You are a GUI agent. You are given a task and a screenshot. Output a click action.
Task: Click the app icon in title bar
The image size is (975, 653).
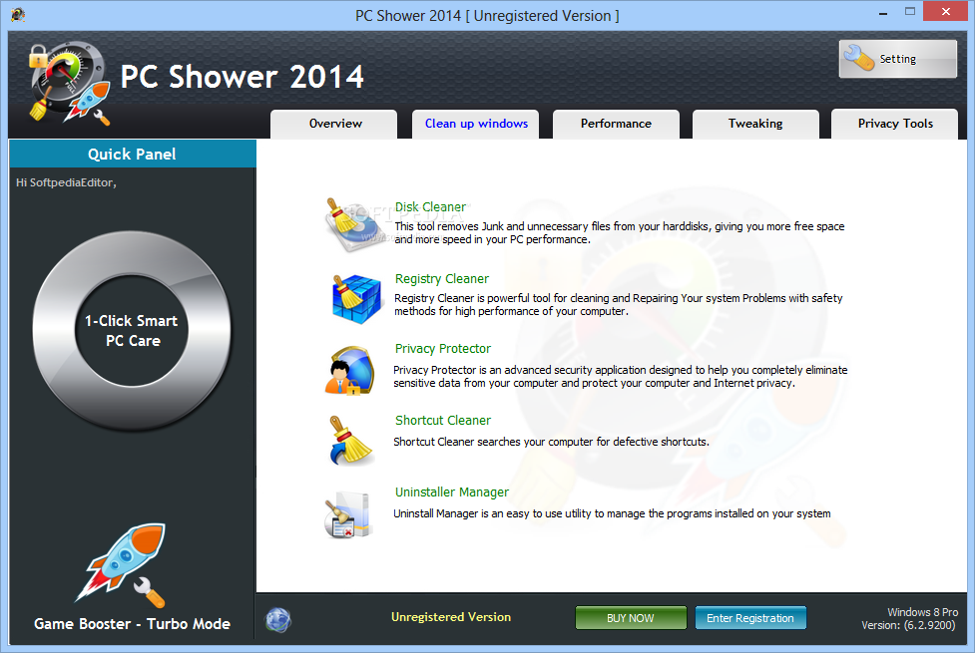tap(18, 15)
